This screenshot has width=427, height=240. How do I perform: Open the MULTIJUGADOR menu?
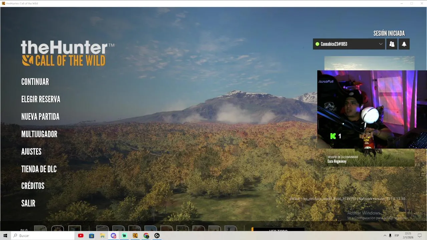click(x=39, y=134)
